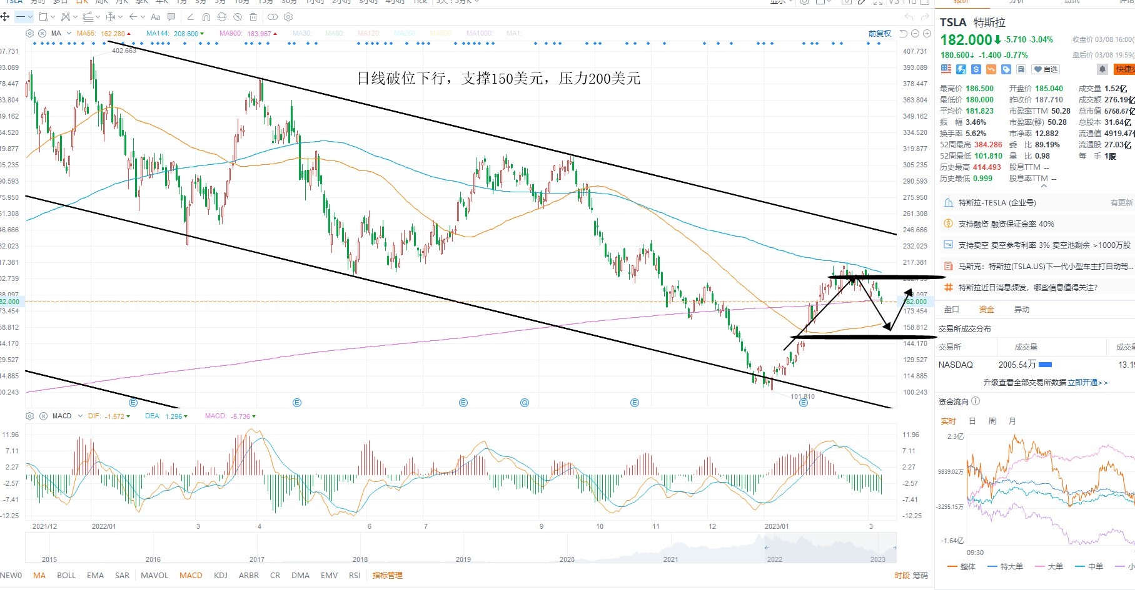Select the RSI indicator tab
Image resolution: width=1135 pixels, height=590 pixels.
pyautogui.click(x=355, y=576)
